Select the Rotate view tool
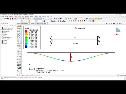The image size is (126, 94). tap(68, 19)
